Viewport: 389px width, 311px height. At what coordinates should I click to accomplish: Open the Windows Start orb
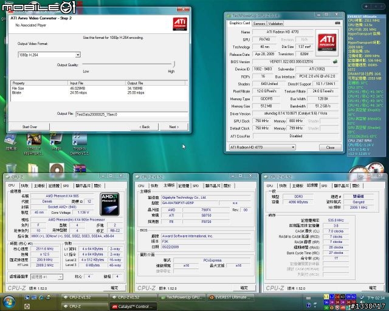pos(9,302)
